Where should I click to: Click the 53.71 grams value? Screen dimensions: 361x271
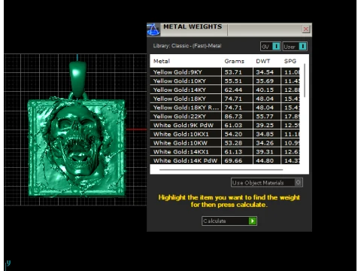point(233,72)
